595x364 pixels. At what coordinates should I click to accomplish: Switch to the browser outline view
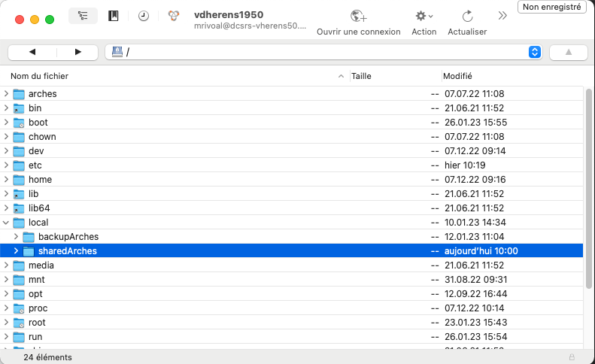coord(83,16)
